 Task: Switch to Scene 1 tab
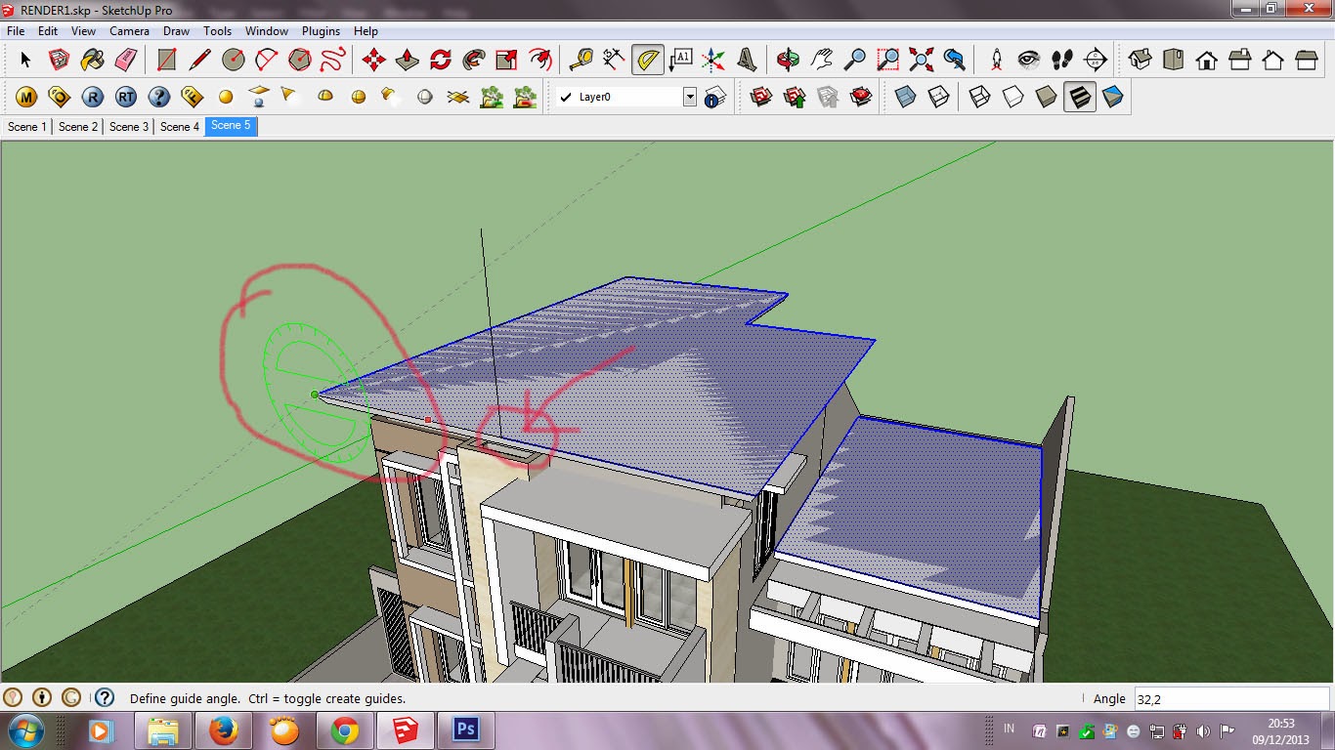[x=27, y=126]
